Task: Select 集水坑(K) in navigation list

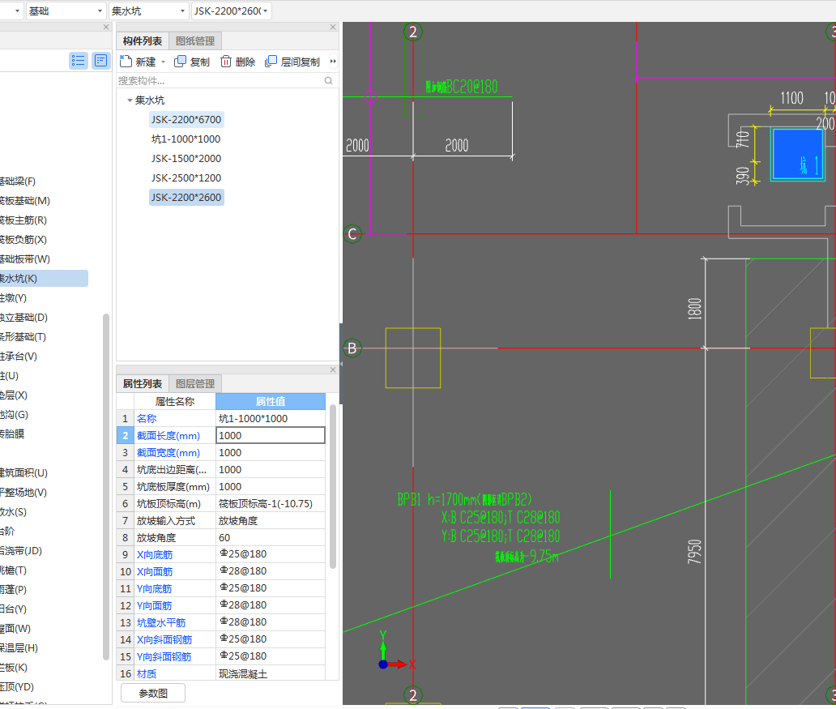Action: tap(44, 279)
